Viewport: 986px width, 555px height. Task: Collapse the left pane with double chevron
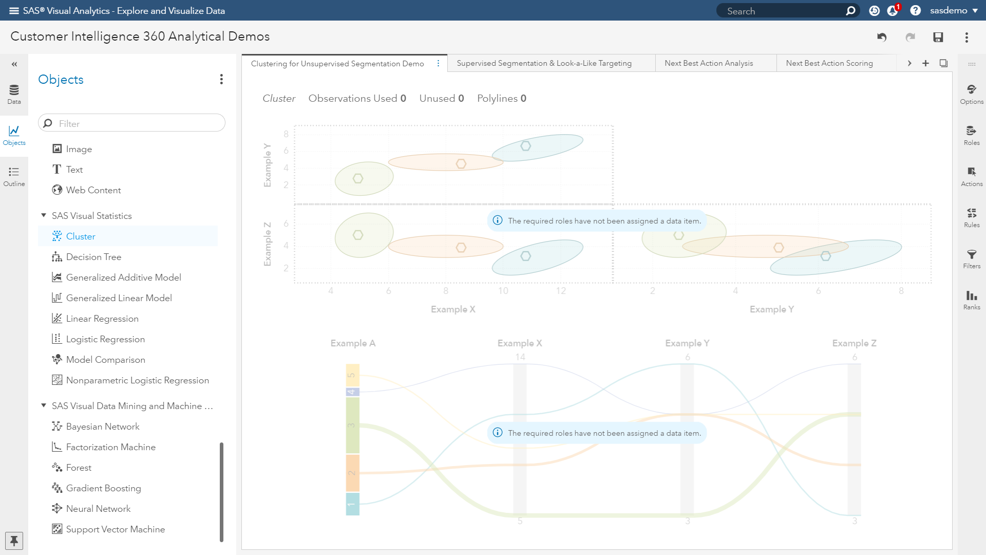[14, 64]
